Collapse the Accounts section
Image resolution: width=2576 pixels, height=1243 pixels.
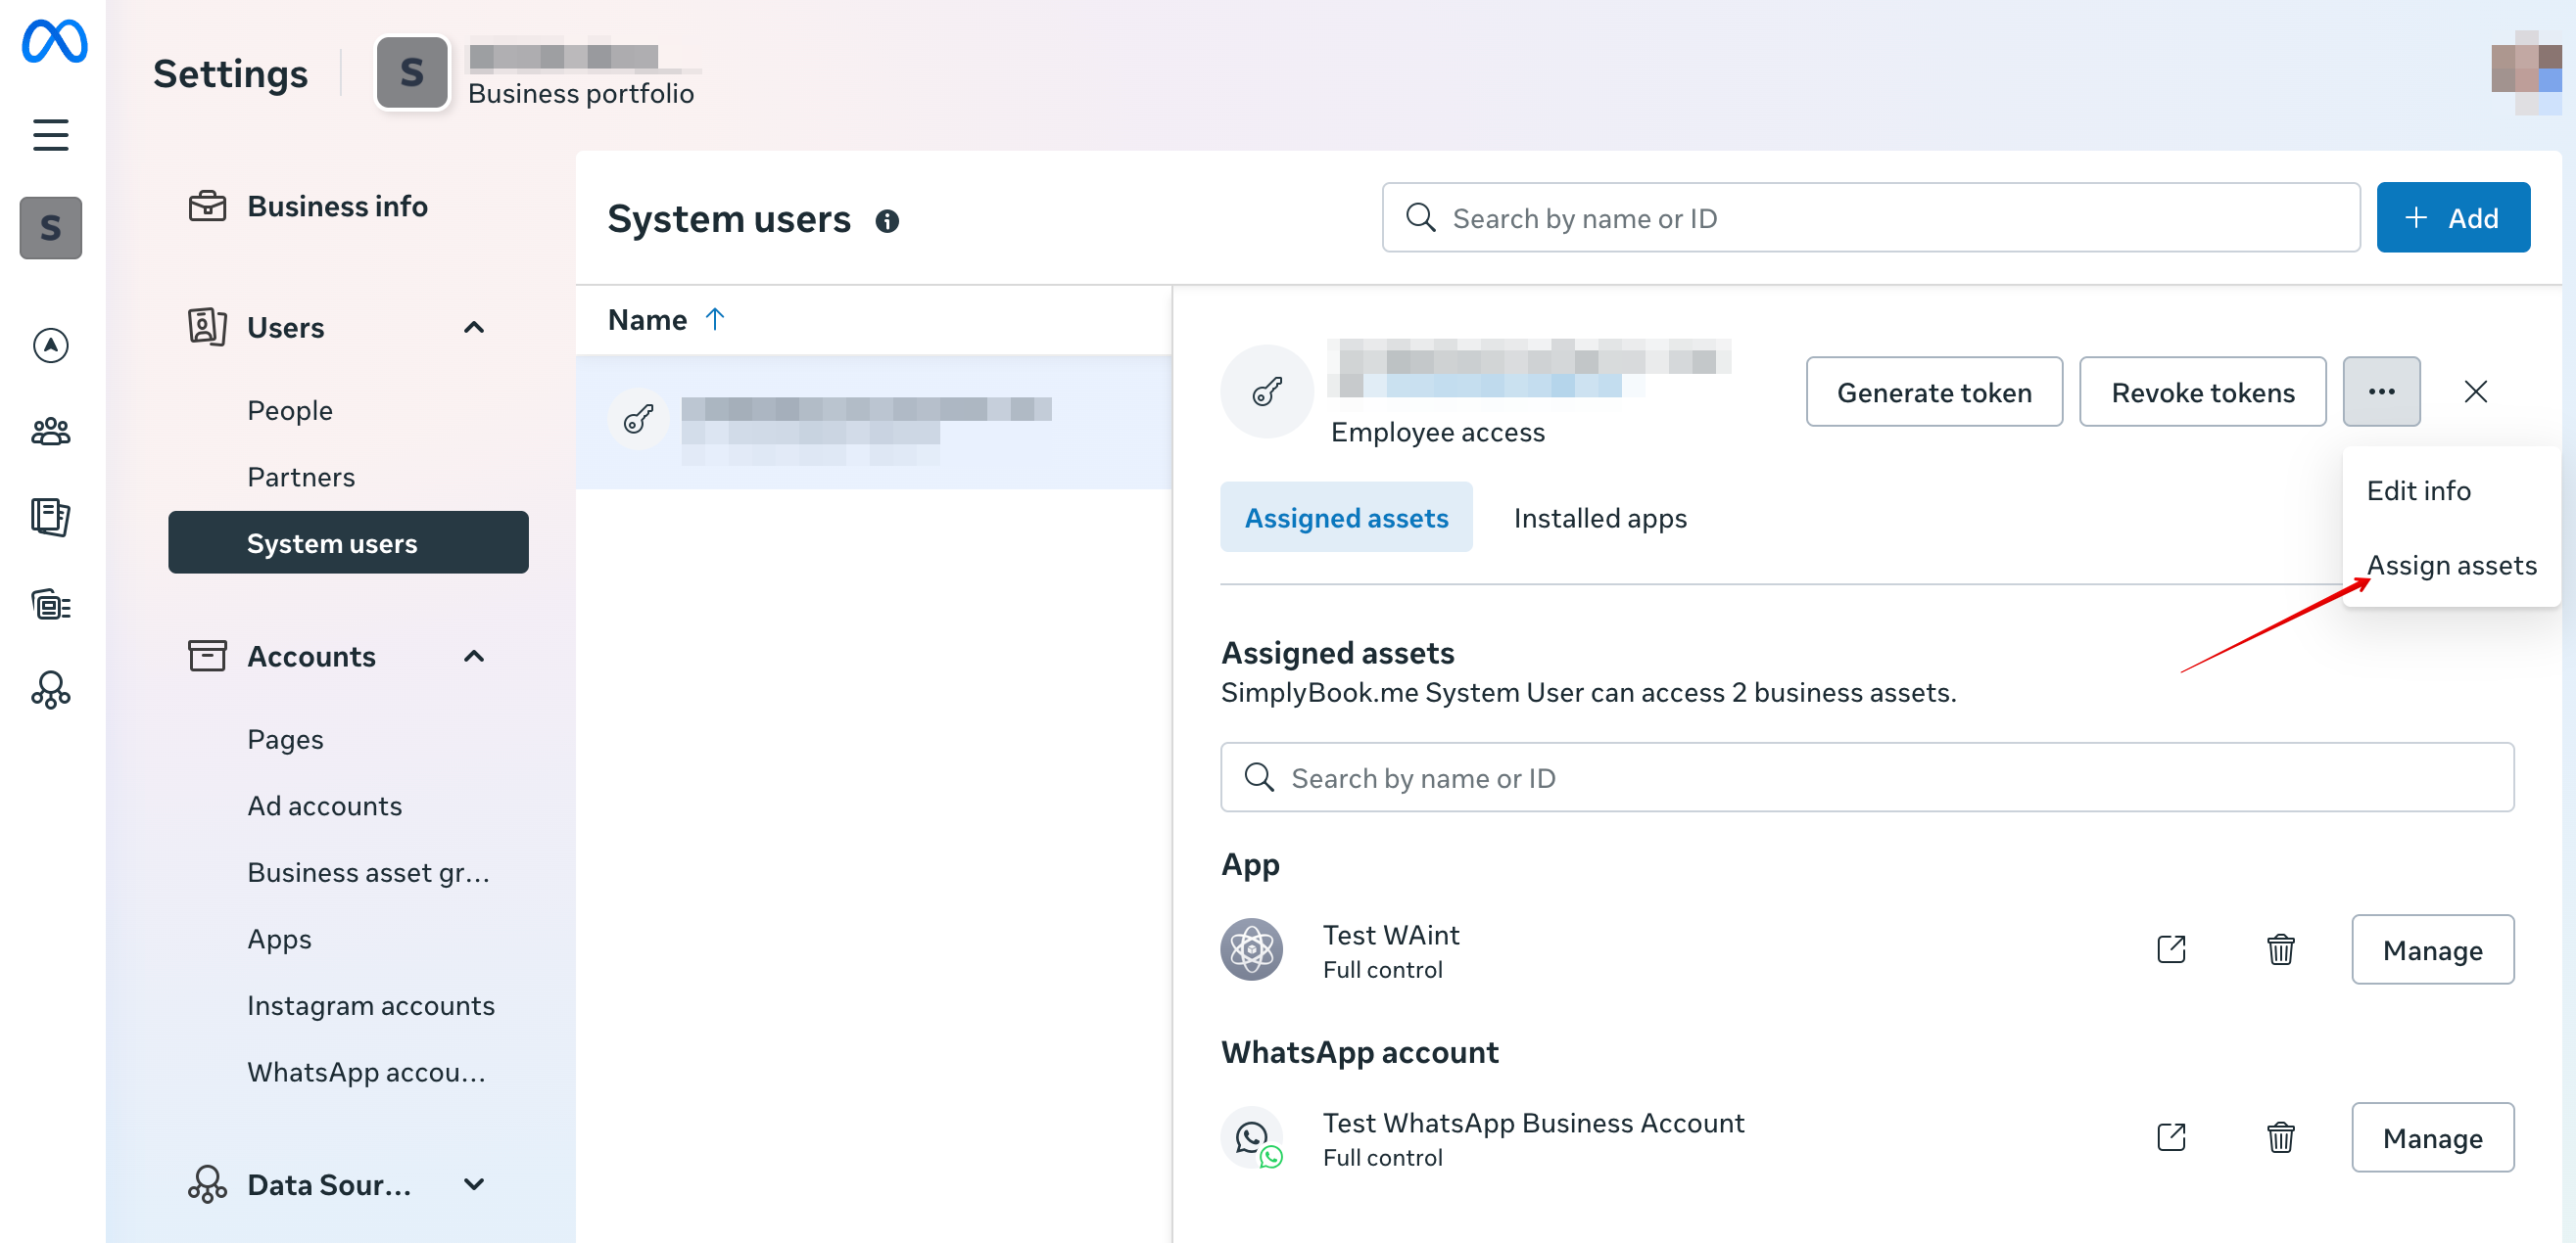[x=474, y=657]
